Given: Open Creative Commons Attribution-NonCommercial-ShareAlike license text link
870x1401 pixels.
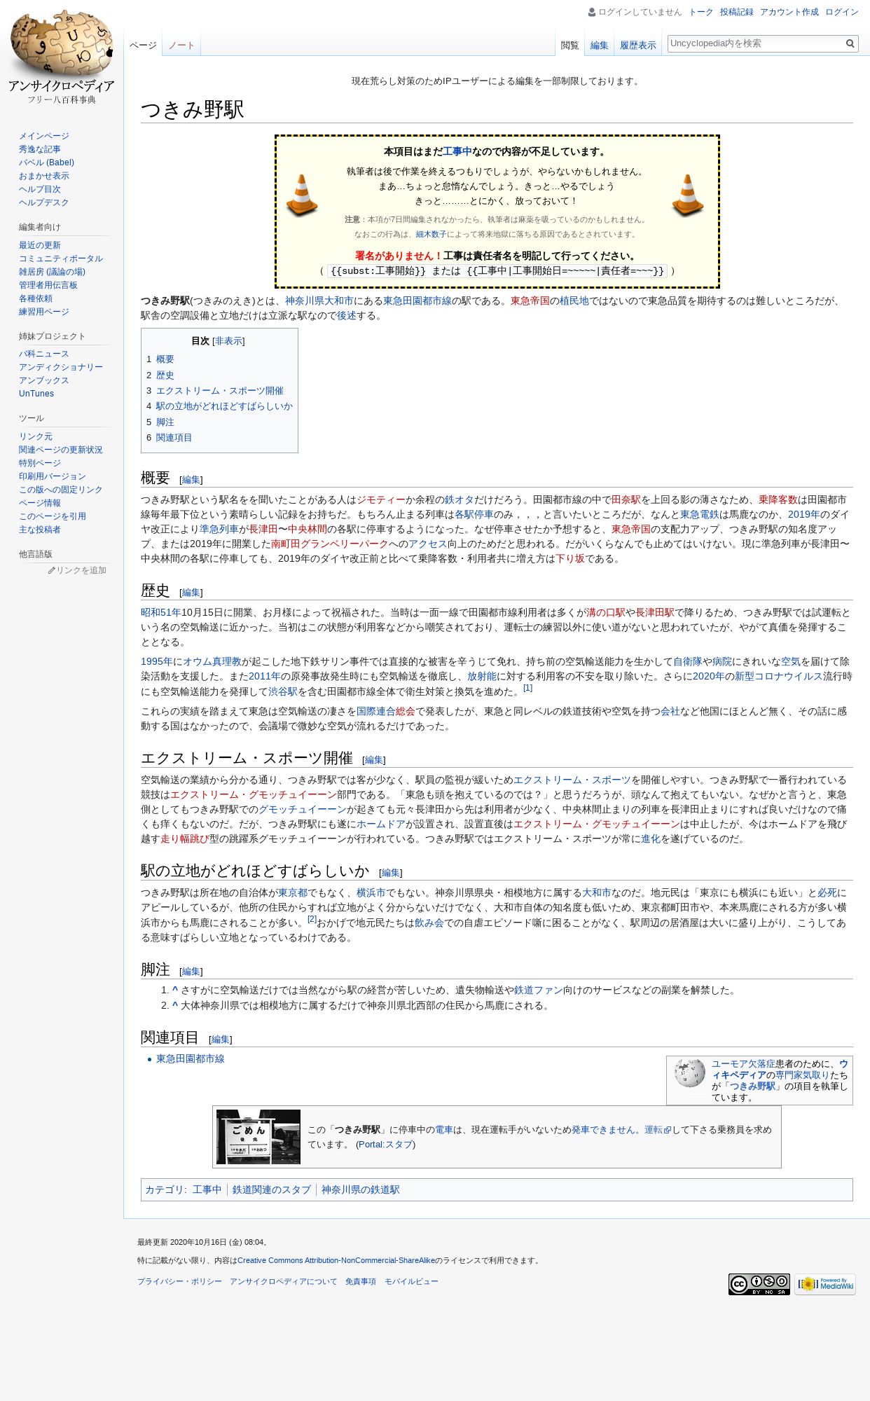Looking at the screenshot, I should click(x=336, y=1260).
